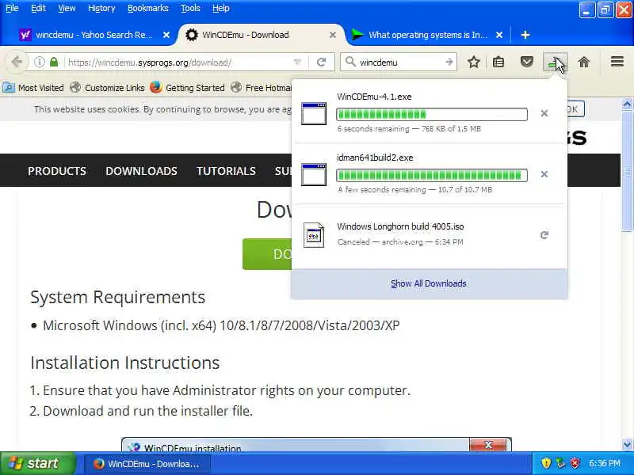Open a new tab

[525, 35]
